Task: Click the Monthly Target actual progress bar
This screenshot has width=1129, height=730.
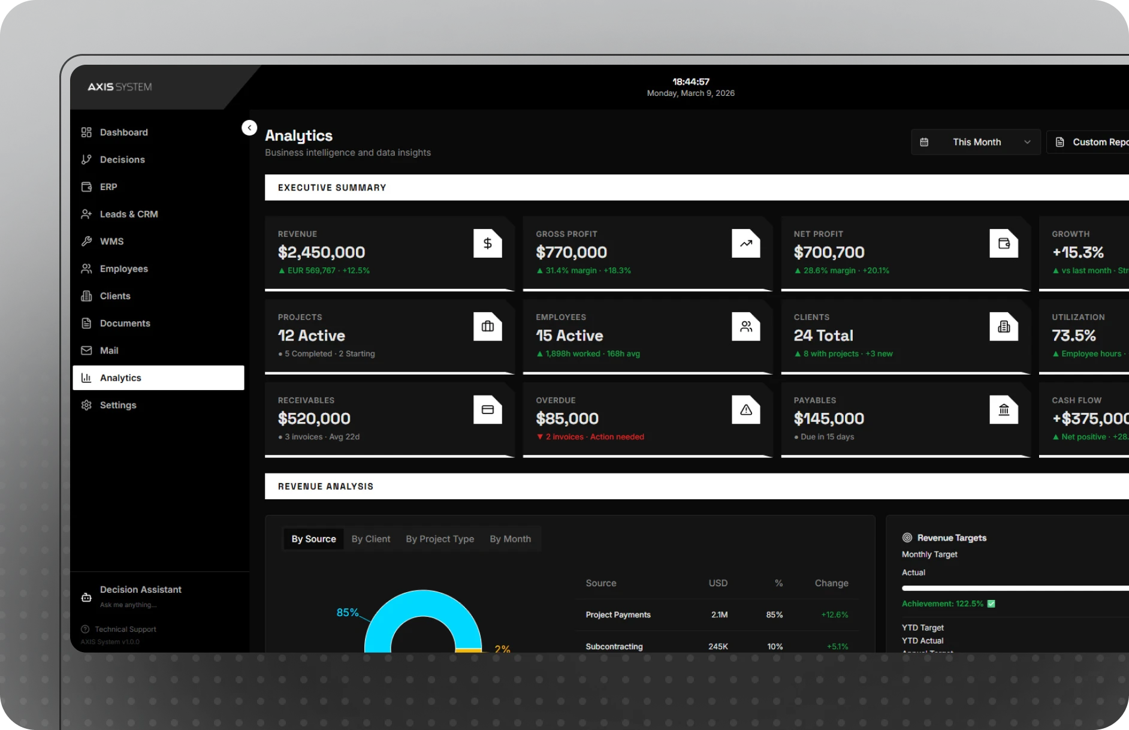Action: click(x=1014, y=589)
